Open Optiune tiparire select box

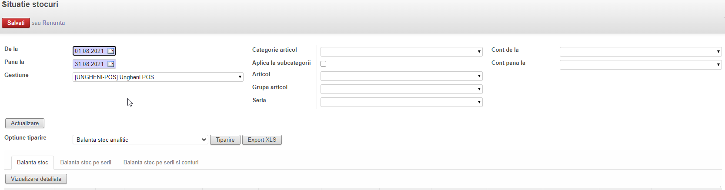[x=140, y=140]
